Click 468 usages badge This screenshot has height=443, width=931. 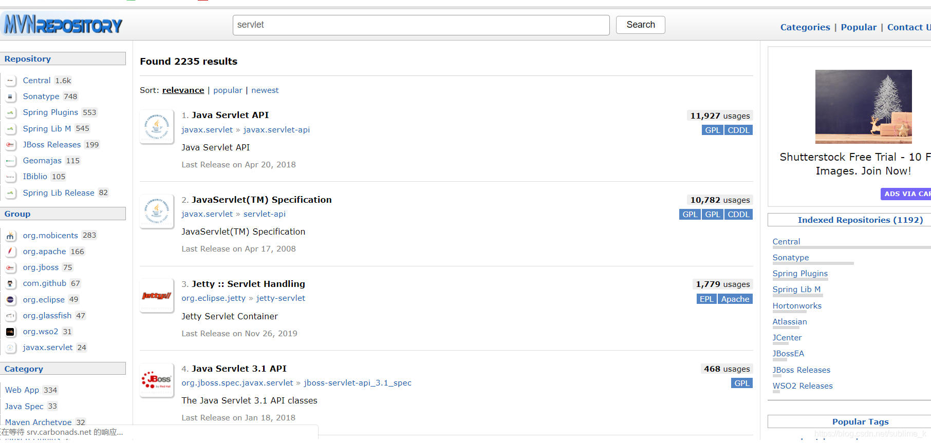coord(727,369)
